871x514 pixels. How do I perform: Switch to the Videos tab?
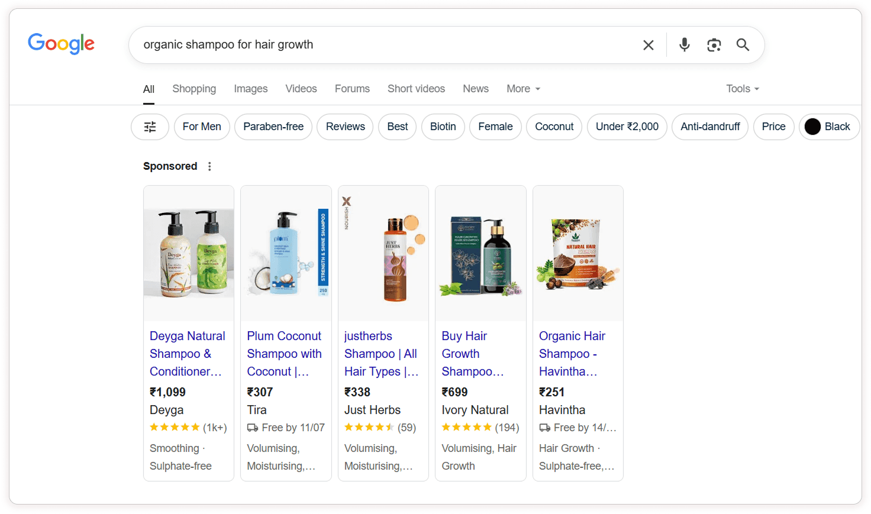click(x=301, y=89)
